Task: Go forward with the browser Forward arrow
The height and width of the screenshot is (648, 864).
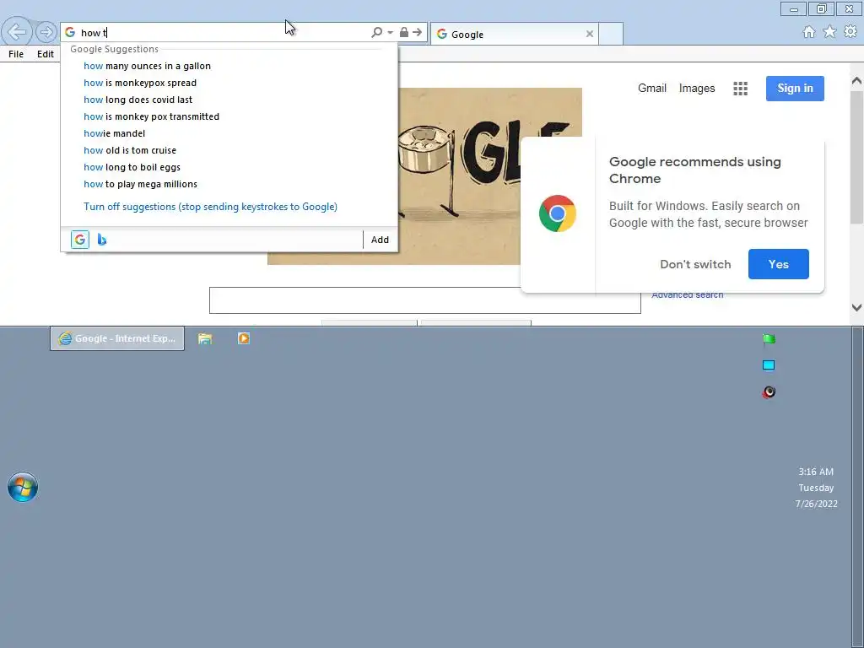Action: [x=46, y=32]
